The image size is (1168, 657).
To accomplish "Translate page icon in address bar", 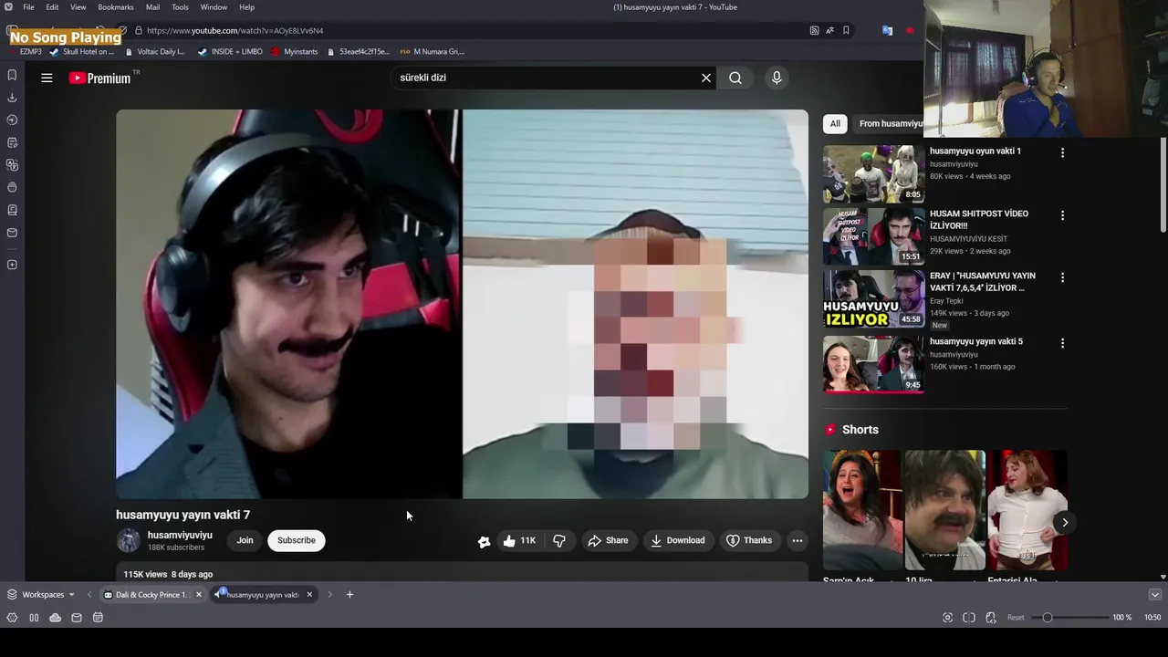I will click(829, 30).
